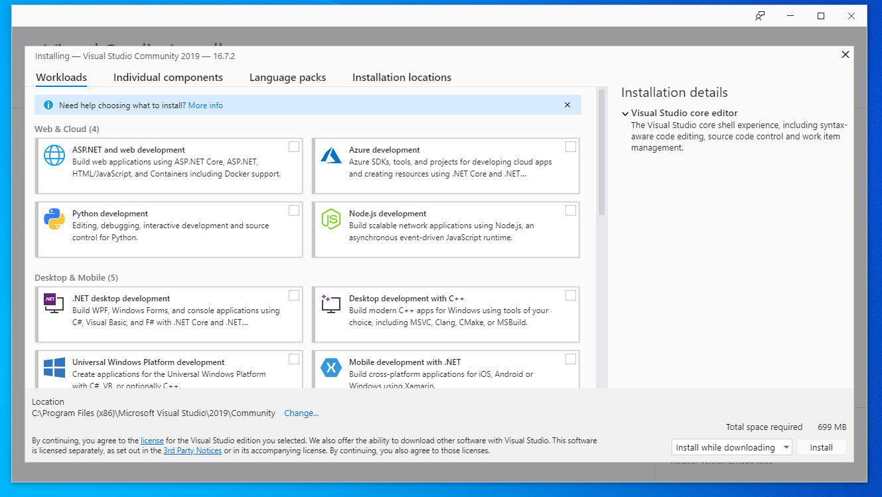The image size is (882, 497).
Task: Enable the ASP.NET and web development workload
Action: pos(294,146)
